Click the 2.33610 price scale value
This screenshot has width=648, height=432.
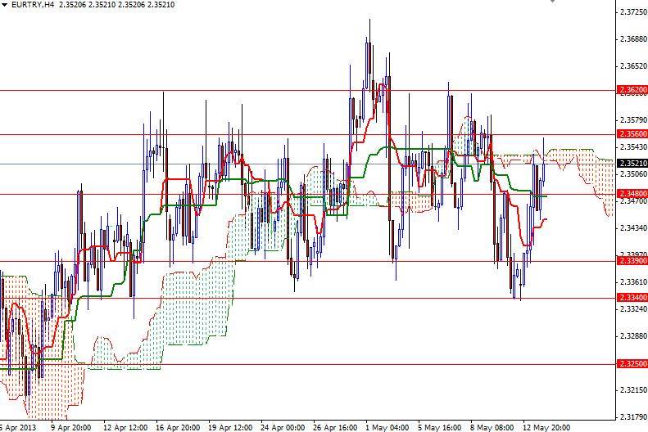coord(633,281)
